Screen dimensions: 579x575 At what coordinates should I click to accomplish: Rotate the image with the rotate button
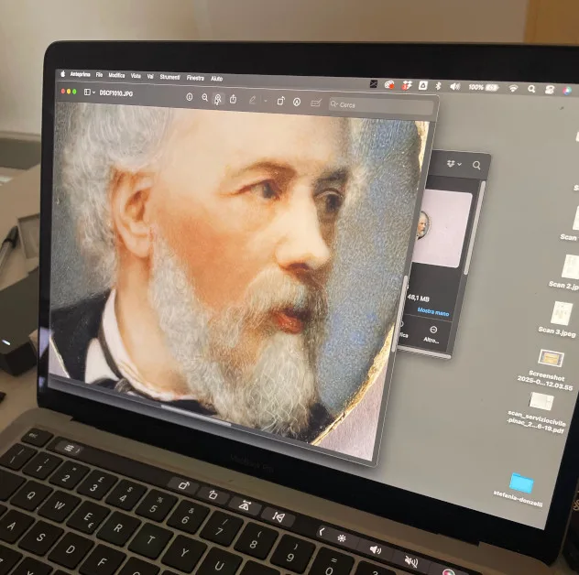click(280, 101)
